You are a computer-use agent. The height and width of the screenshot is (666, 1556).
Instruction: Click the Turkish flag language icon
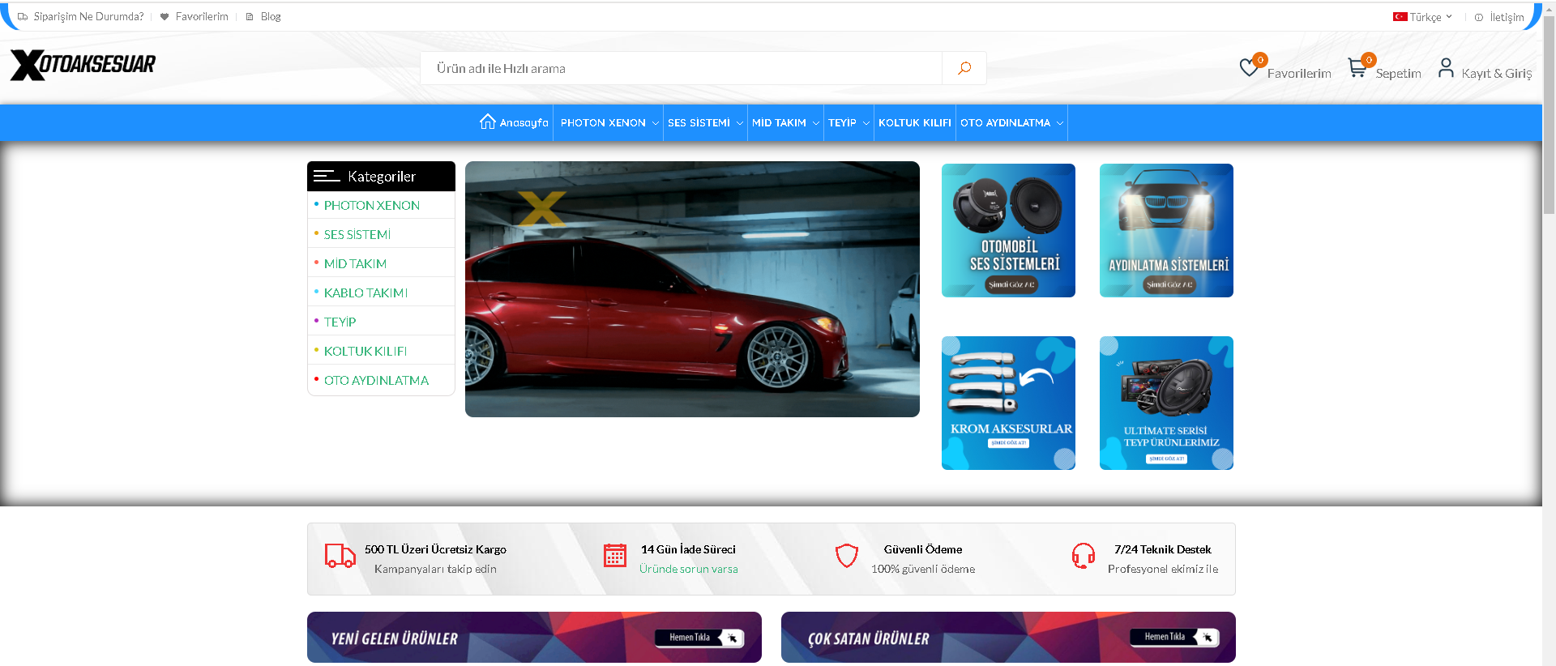[1400, 16]
